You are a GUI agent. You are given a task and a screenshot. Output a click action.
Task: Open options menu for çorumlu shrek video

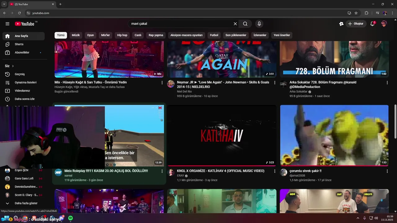coord(387,171)
